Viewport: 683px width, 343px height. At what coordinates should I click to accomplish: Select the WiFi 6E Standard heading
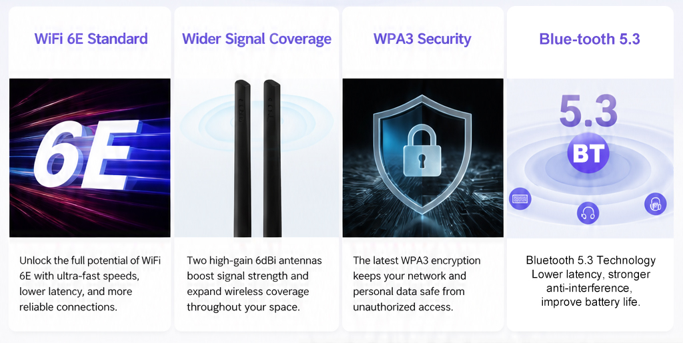[x=91, y=39]
